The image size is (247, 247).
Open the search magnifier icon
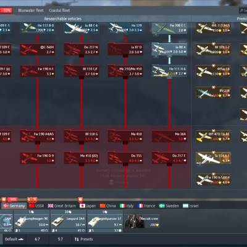point(241,10)
